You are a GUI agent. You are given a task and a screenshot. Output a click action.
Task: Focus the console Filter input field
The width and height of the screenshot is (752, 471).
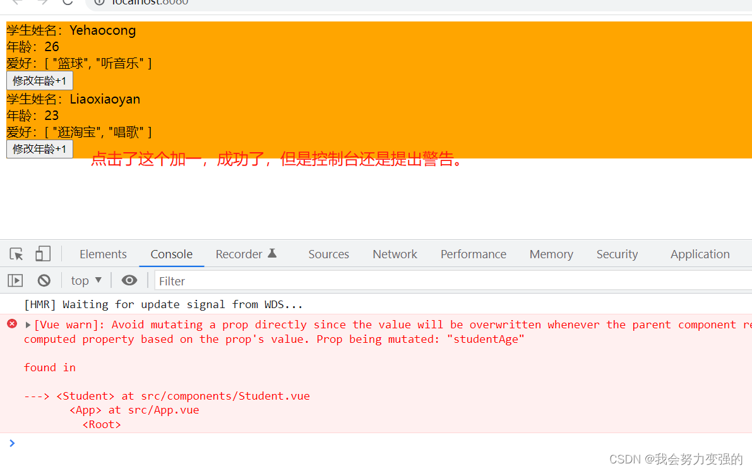tap(442, 281)
